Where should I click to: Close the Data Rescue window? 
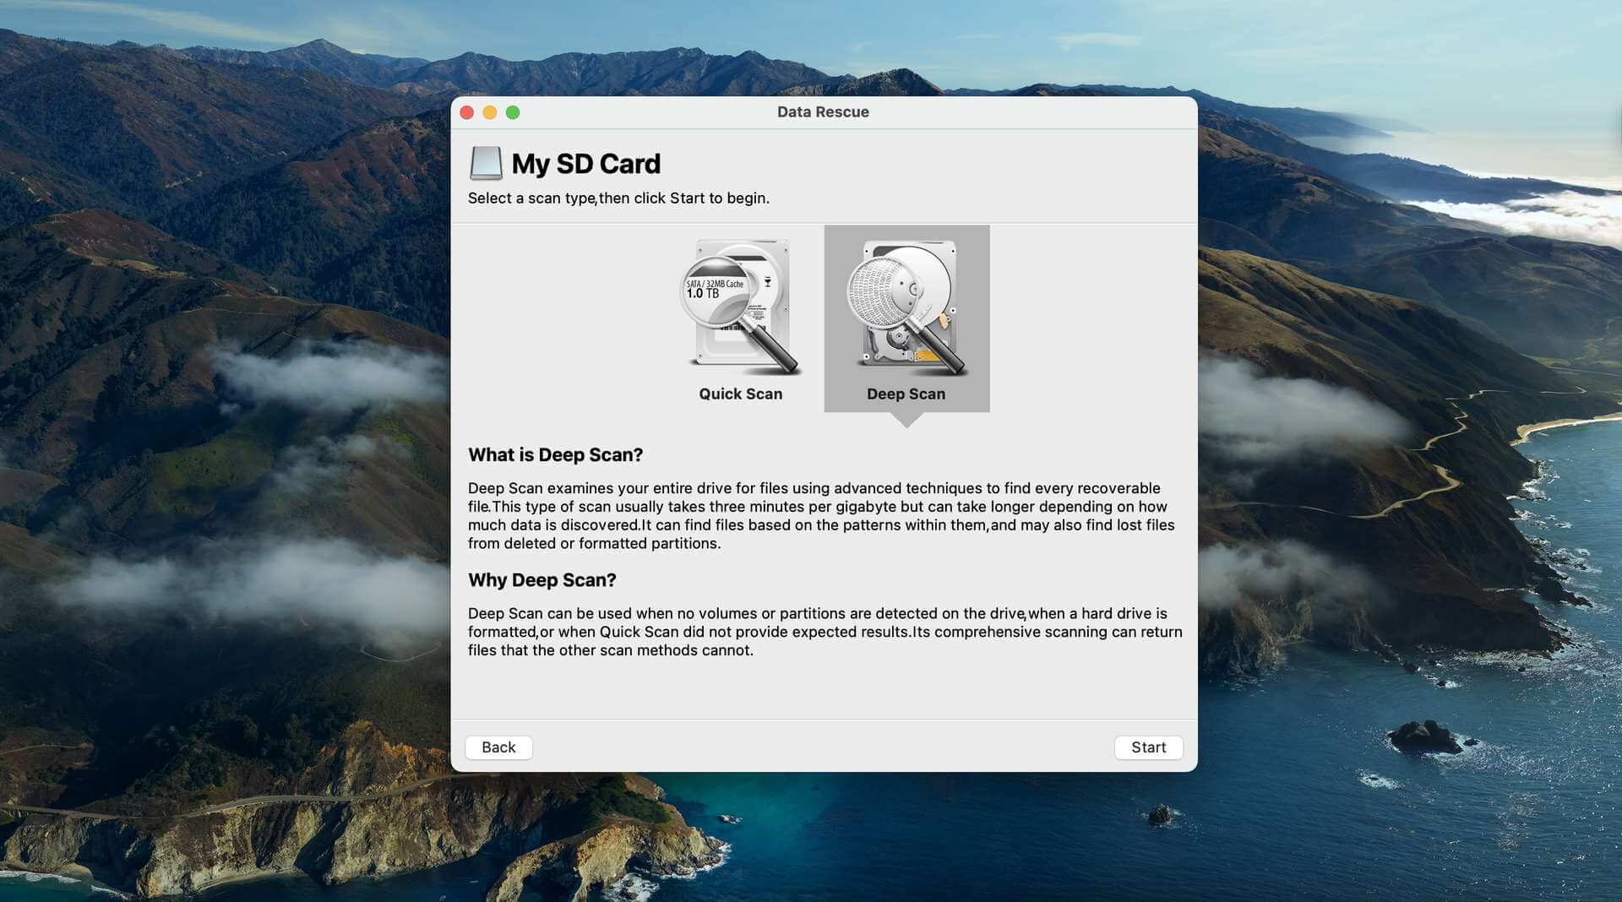point(466,112)
